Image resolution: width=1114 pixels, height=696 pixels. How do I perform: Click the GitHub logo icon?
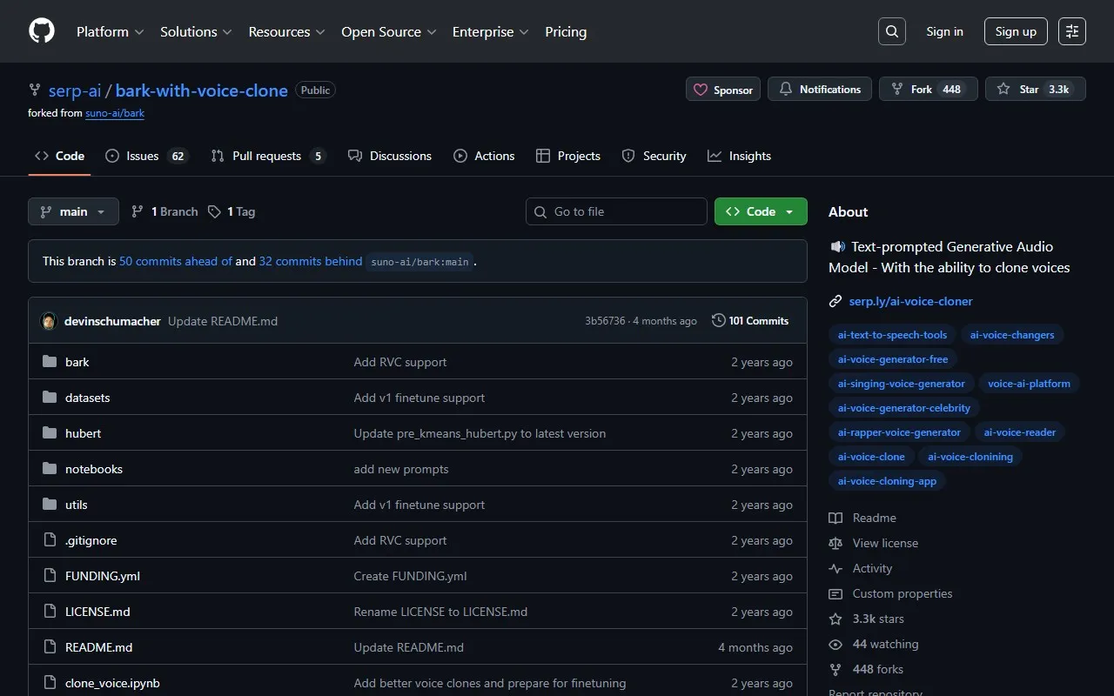pos(41,31)
